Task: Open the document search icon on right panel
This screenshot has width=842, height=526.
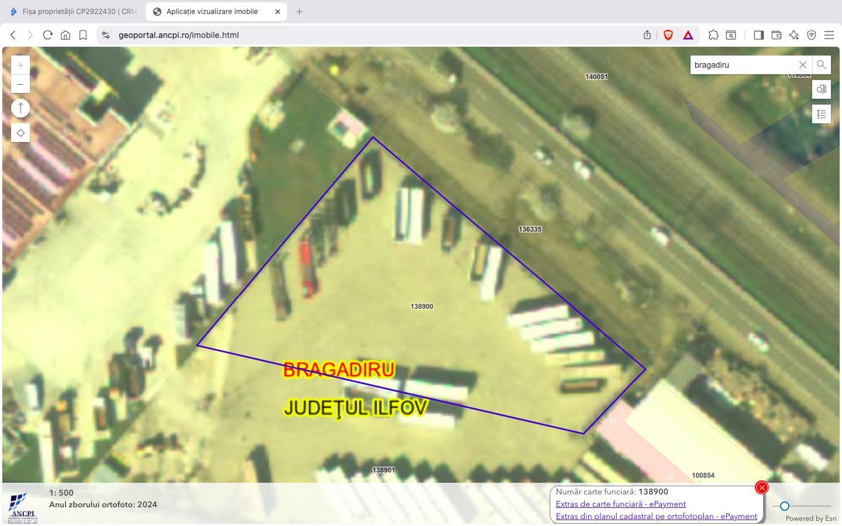Action: (821, 89)
